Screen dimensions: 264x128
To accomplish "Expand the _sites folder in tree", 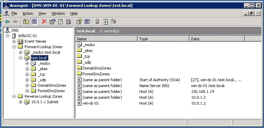I will (27, 69).
